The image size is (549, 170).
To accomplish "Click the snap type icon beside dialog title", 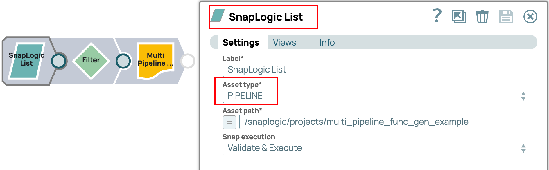I will pos(218,16).
